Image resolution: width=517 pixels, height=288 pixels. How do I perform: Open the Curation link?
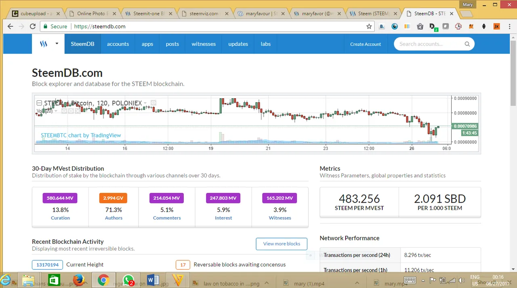tap(60, 218)
